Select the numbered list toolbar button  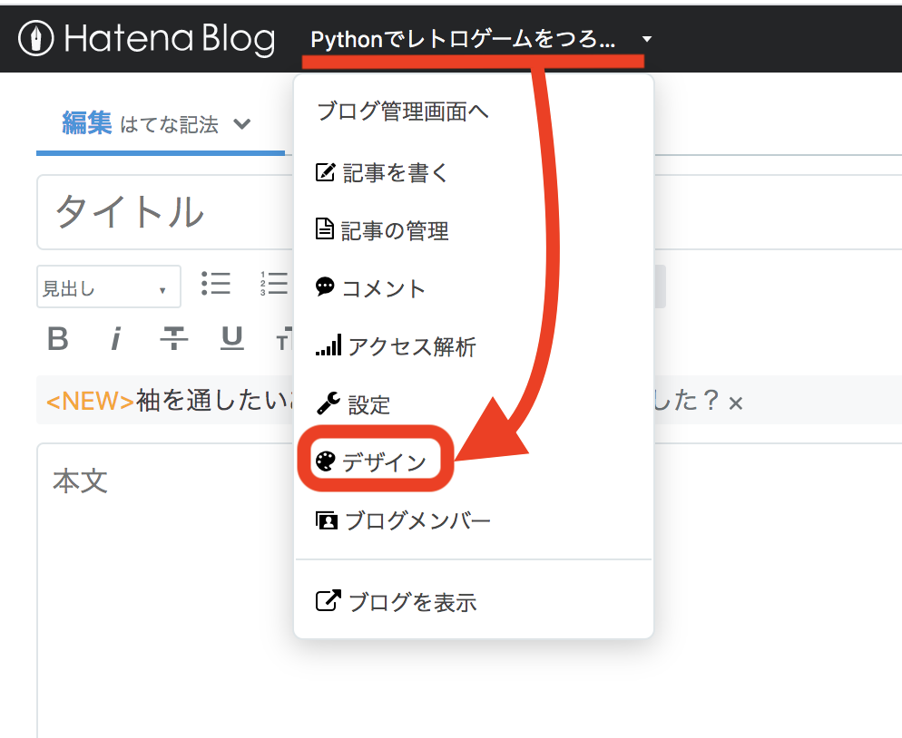point(272,285)
